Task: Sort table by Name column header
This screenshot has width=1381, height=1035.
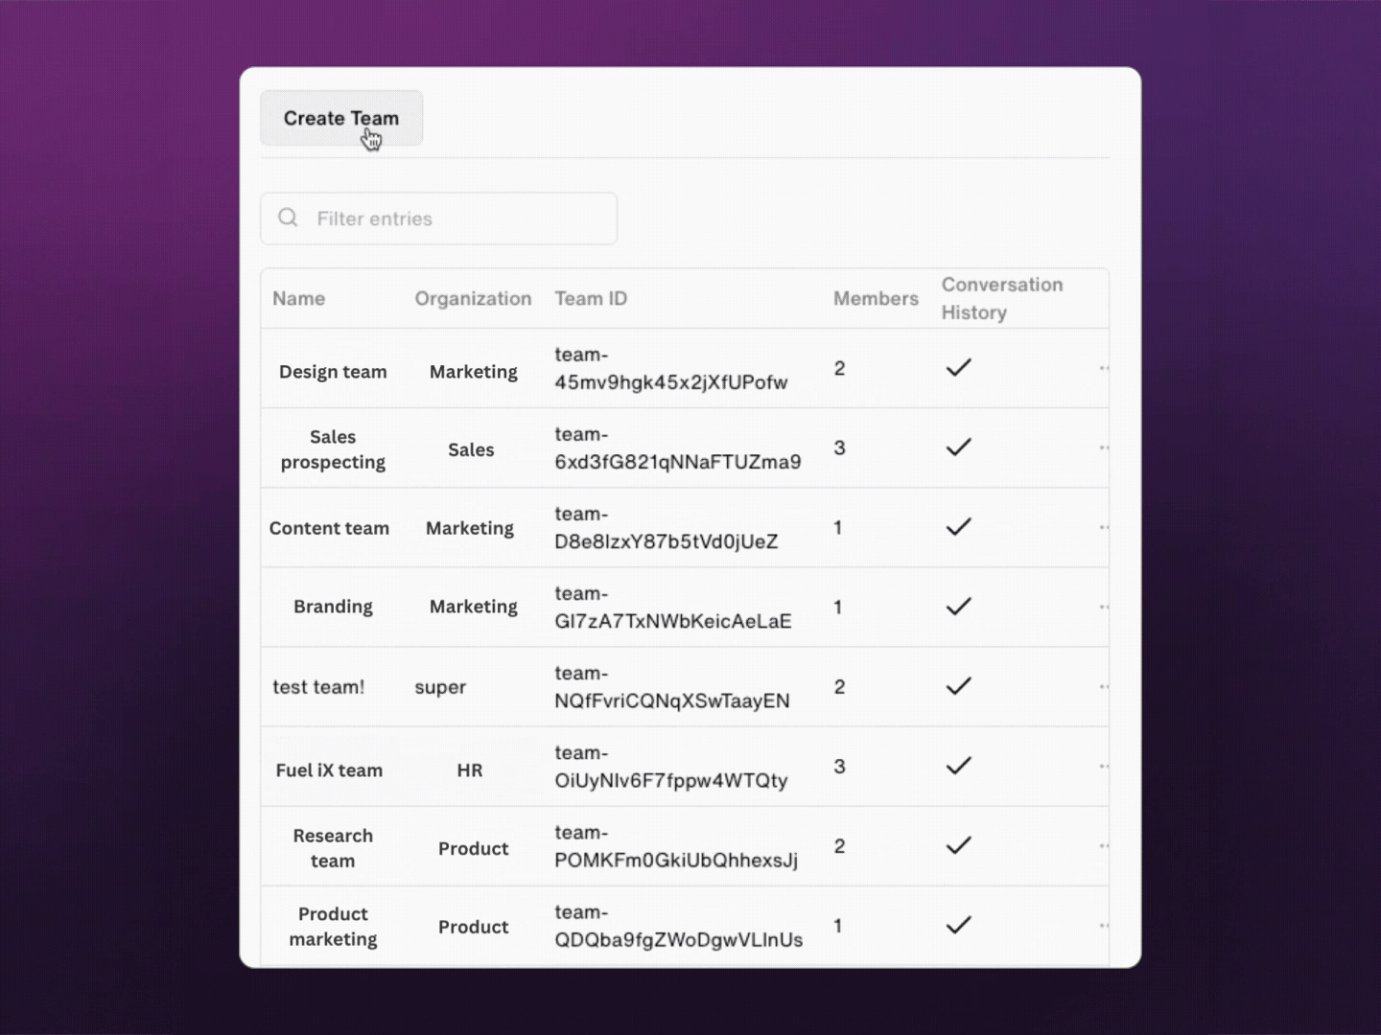Action: click(298, 298)
